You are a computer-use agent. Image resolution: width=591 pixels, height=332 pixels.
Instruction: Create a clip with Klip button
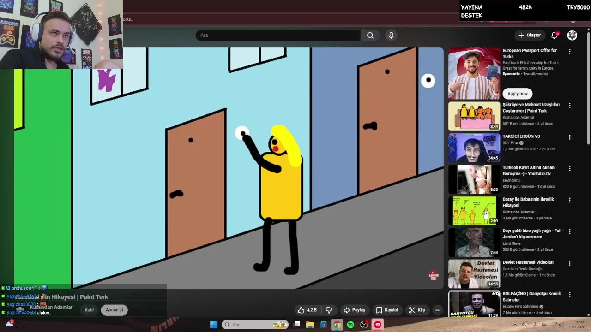pos(417,310)
